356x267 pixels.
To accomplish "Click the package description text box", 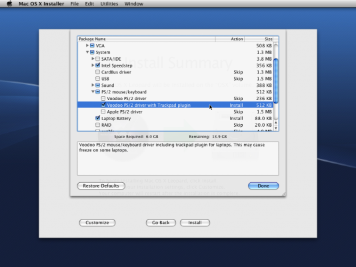I will (x=178, y=158).
